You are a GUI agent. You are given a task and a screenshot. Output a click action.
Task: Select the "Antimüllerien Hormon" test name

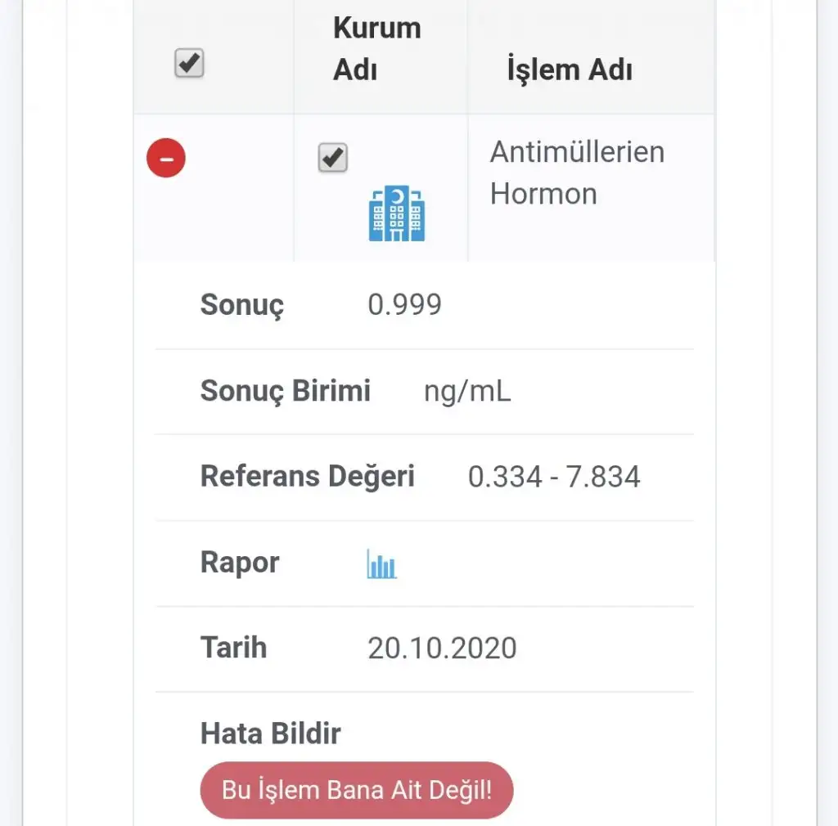point(576,173)
